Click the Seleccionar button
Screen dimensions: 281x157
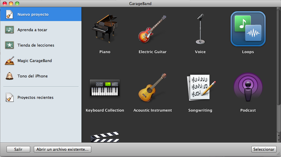click(264, 149)
